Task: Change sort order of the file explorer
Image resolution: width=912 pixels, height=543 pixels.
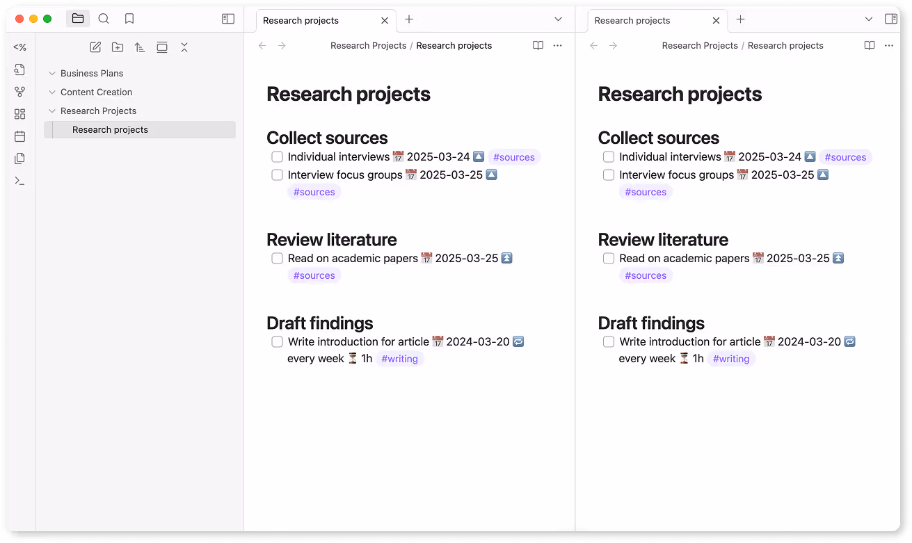Action: 140,47
